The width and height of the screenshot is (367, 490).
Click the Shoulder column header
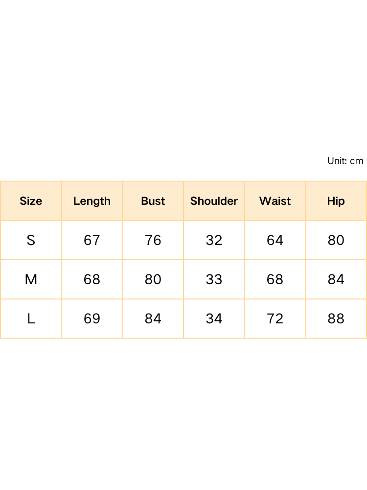[214, 201]
